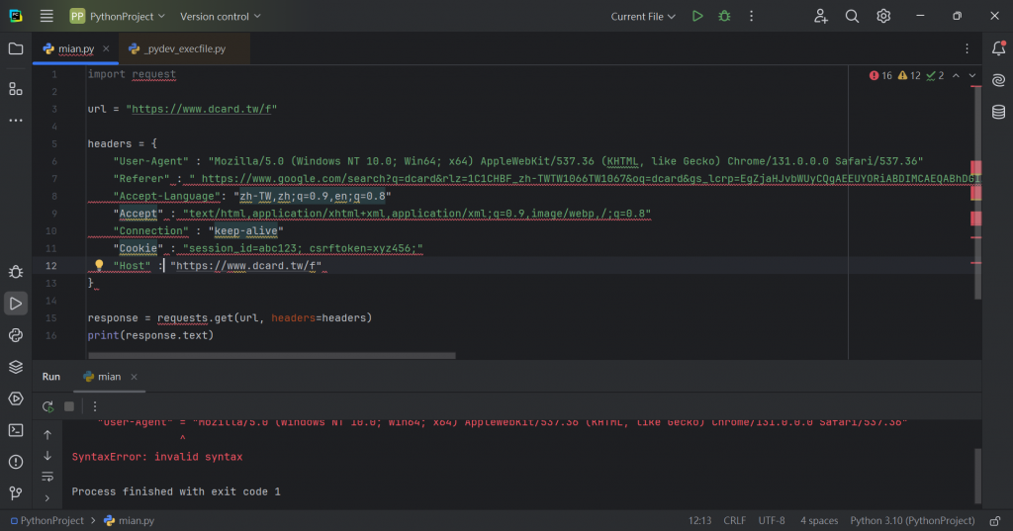Open the Python Packages layers icon
This screenshot has width=1013, height=531.
(16, 367)
